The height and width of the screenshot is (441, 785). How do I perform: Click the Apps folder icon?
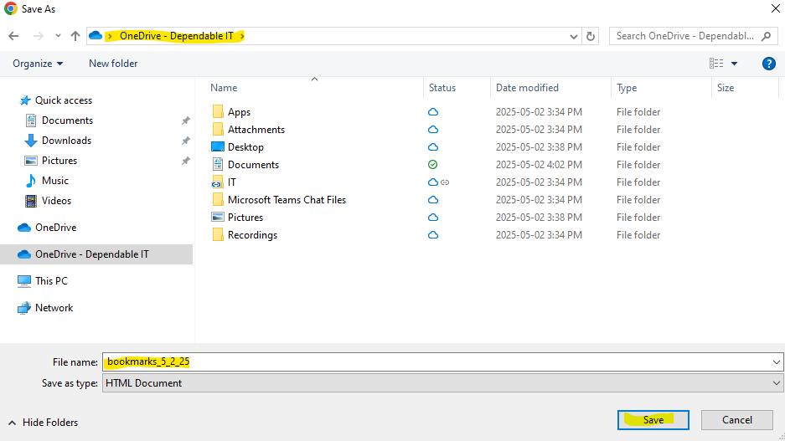tap(218, 111)
